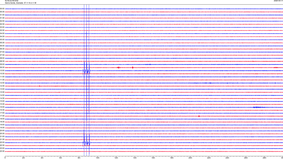Click the 10m tick on the minutes axis
The image size is (283, 159).
[98, 158]
